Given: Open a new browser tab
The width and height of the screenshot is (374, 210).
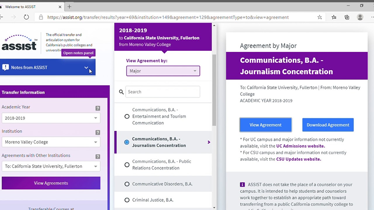Looking at the screenshot, I should (69, 6).
